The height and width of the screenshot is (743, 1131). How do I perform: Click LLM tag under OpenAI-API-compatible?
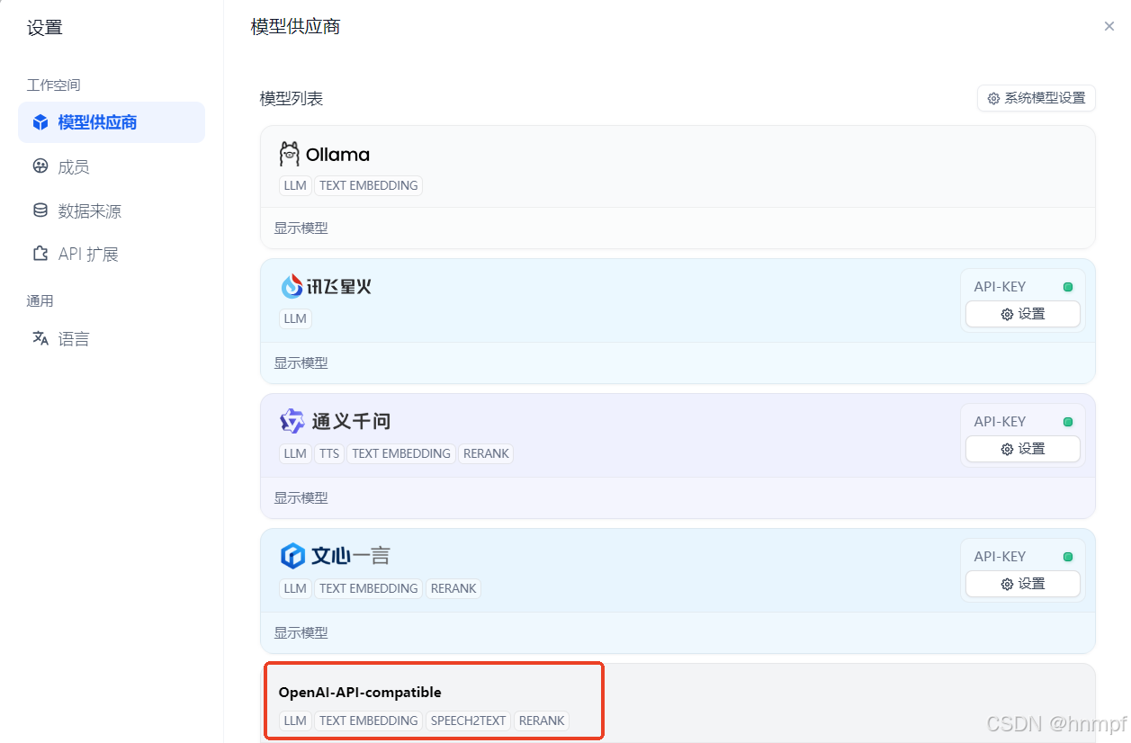[295, 721]
